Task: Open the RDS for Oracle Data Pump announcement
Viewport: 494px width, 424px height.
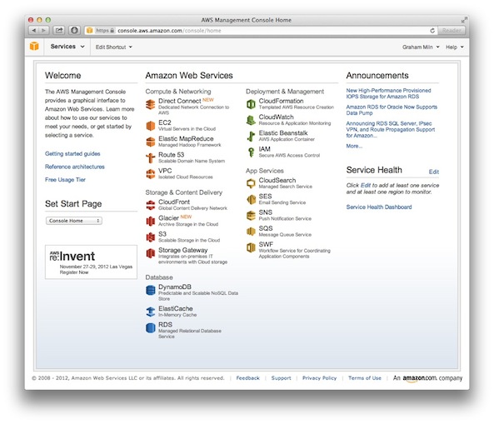Action: 392,110
